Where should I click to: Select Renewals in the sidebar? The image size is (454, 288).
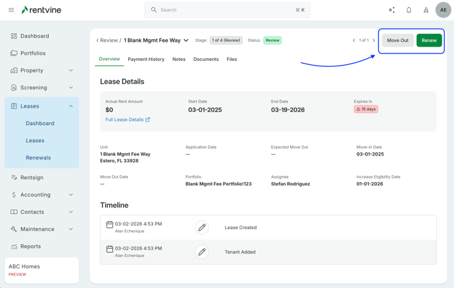click(38, 158)
